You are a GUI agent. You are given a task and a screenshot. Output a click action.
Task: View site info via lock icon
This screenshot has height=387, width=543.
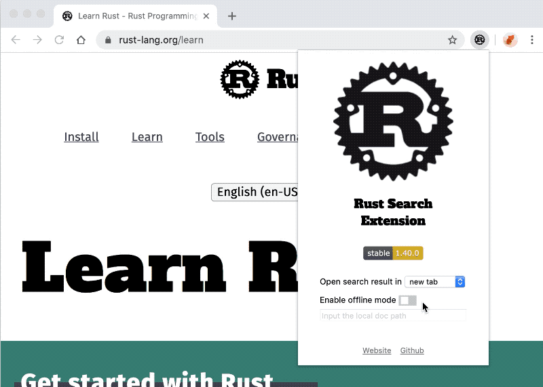(x=108, y=40)
